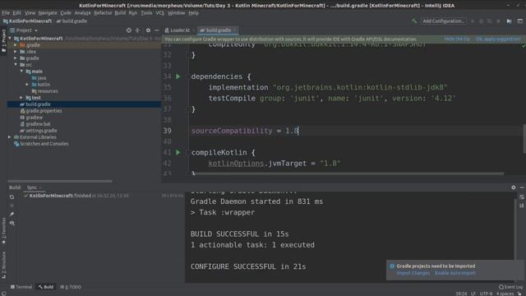Expand the .idea folder
The height and width of the screenshot is (296, 526).
pos(16,52)
